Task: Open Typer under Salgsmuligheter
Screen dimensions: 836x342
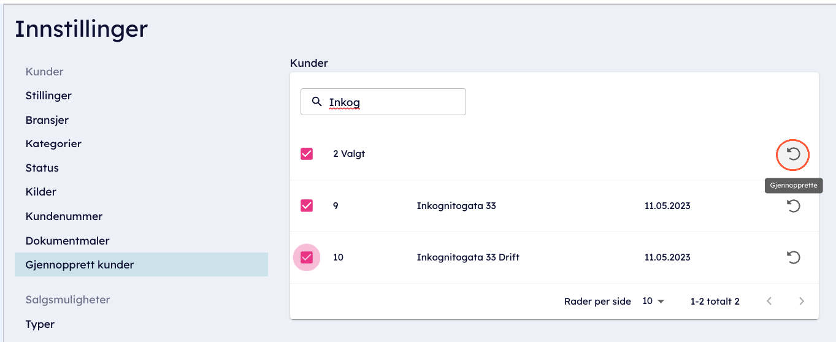Action: click(x=40, y=324)
